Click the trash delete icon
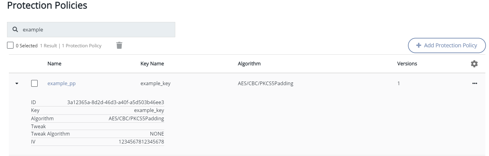The height and width of the screenshot is (156, 489). point(119,45)
